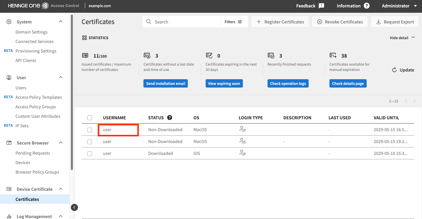Open Access Policy Groups in sidebar
This screenshot has height=219, width=422.
[36, 107]
